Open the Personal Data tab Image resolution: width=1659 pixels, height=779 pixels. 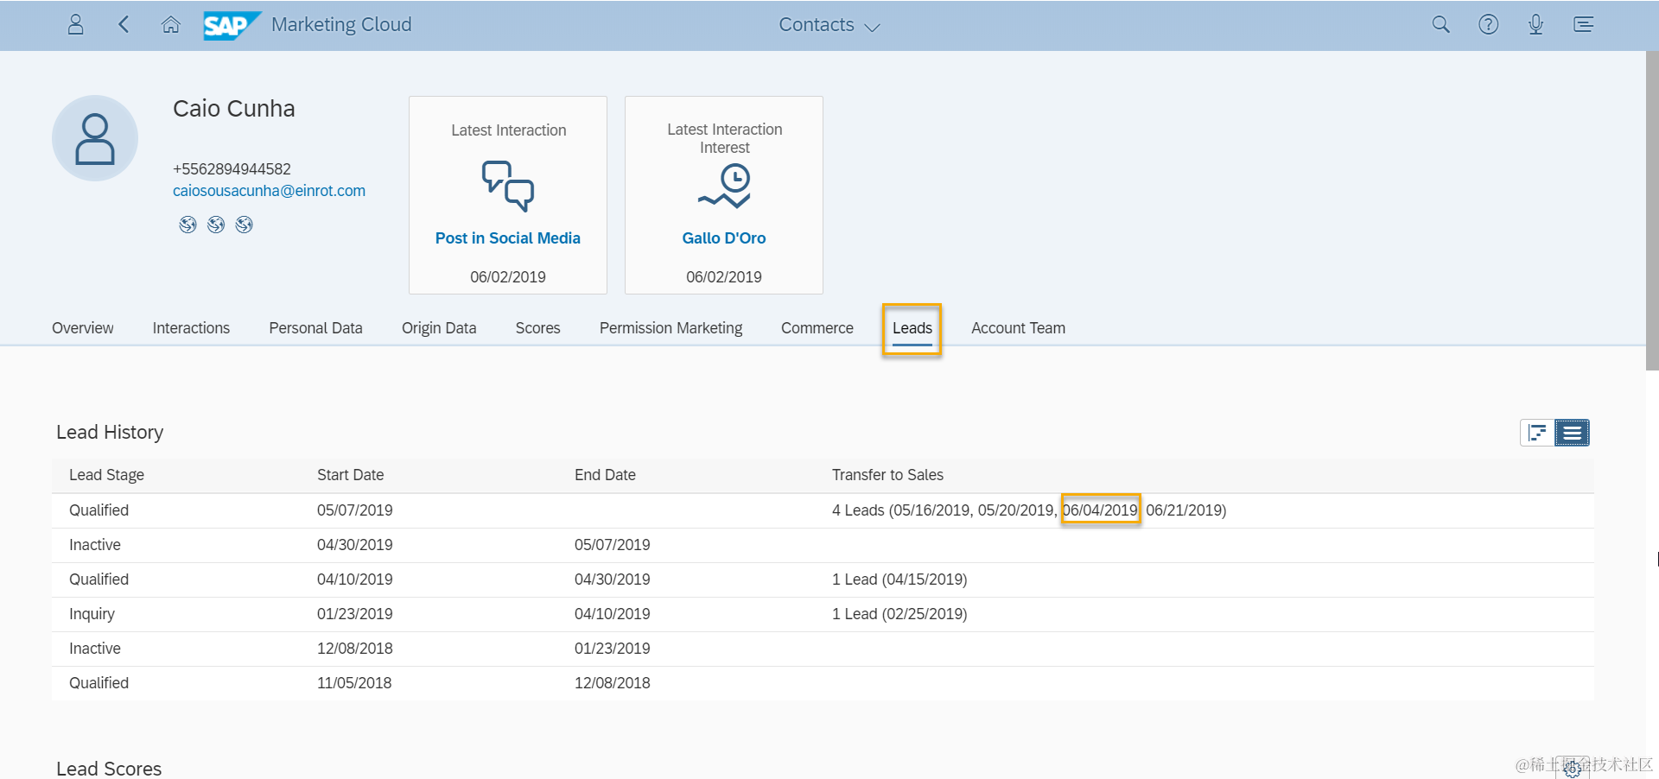(315, 328)
